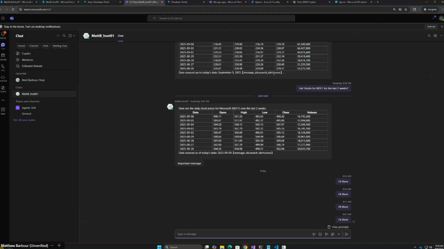444x249 pixels.
Task: Open the Copilot icon in the left app rail
Action: pyautogui.click(x=3, y=89)
